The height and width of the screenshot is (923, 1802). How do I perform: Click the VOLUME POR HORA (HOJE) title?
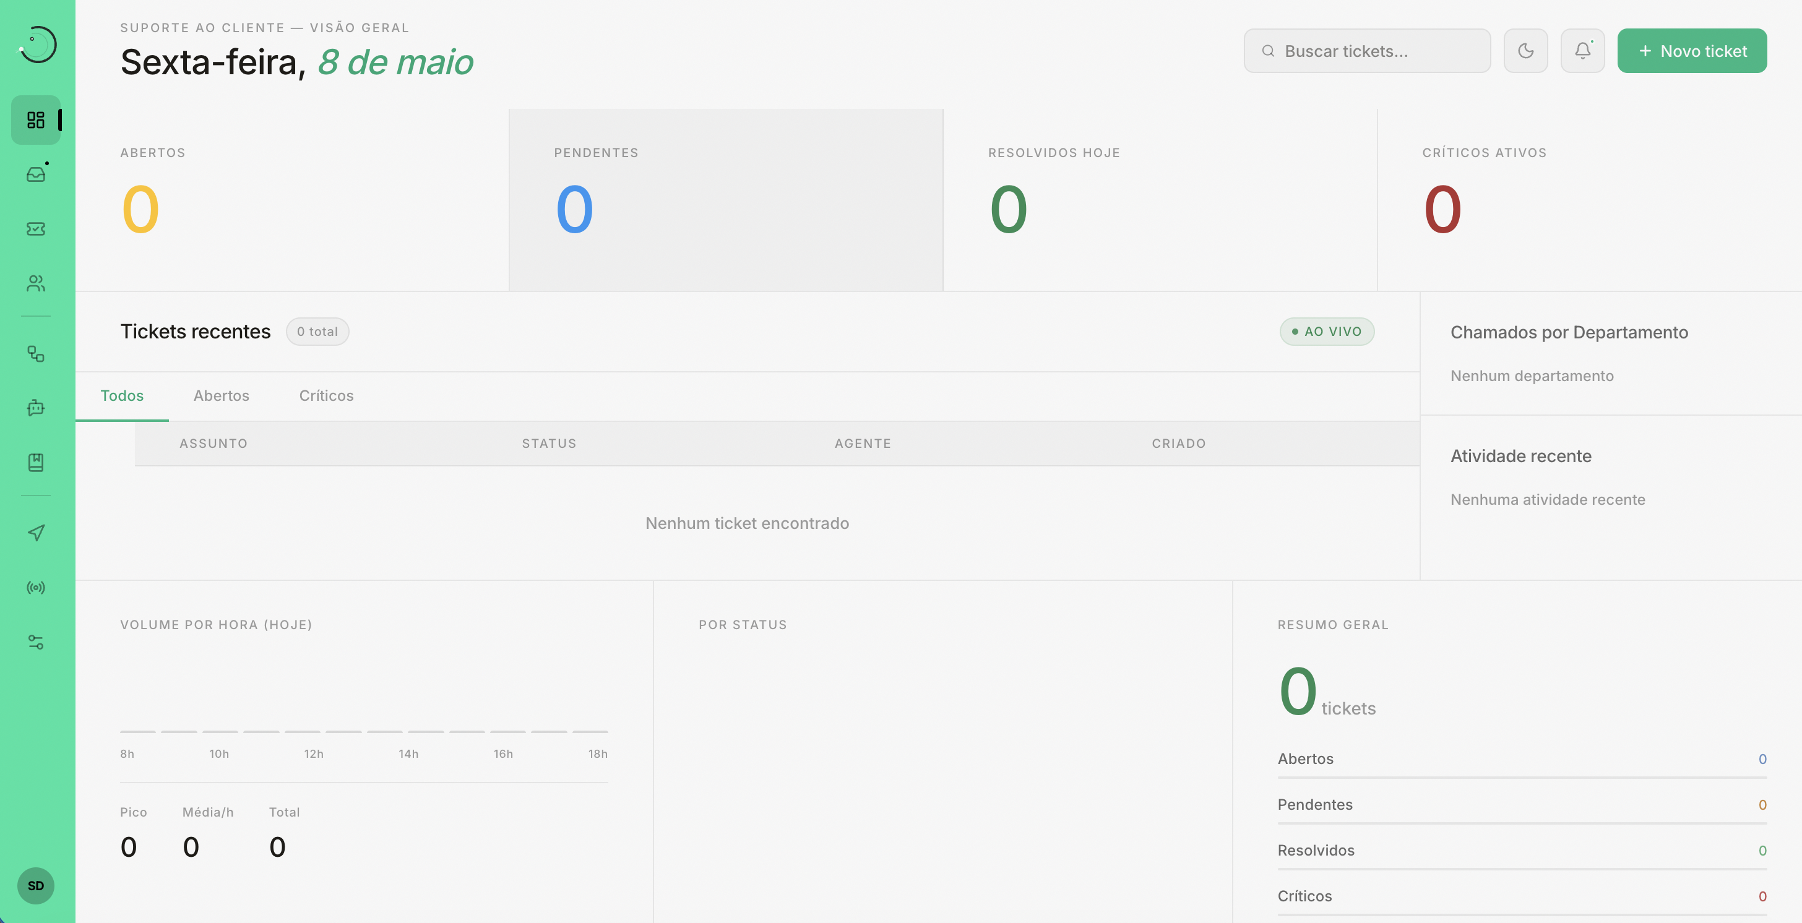(x=216, y=624)
